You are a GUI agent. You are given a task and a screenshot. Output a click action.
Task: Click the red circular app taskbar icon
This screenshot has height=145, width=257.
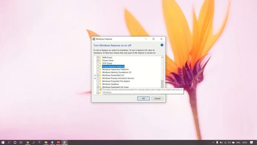[x=58, y=142]
